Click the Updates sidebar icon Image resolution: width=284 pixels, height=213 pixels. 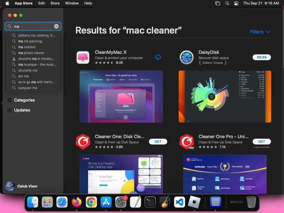pos(10,110)
